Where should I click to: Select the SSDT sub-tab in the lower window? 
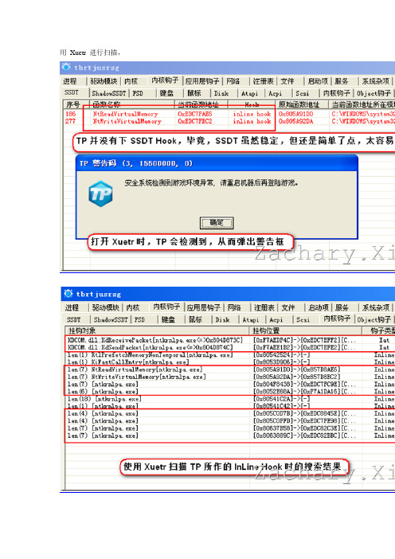74,319
